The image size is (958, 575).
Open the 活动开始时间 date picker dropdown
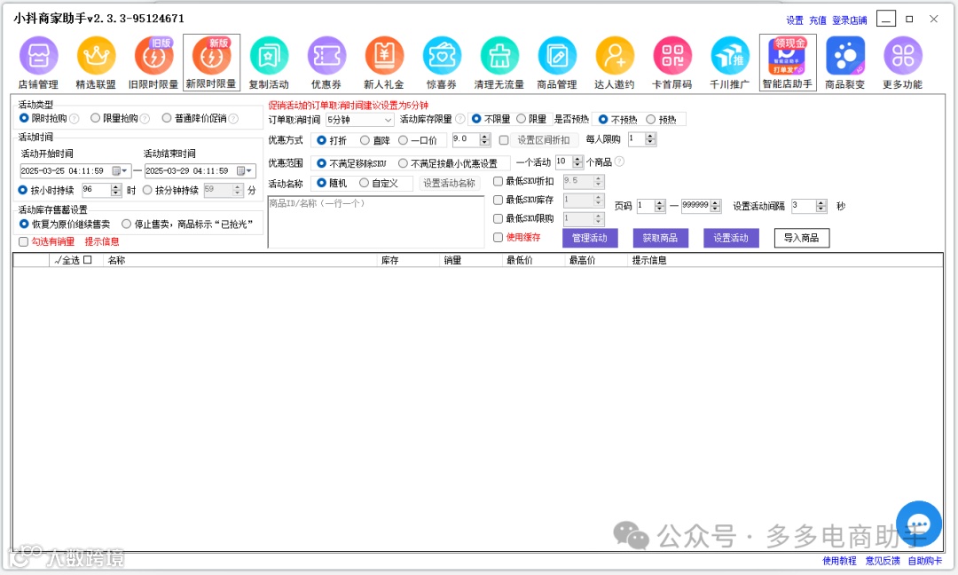pyautogui.click(x=121, y=171)
